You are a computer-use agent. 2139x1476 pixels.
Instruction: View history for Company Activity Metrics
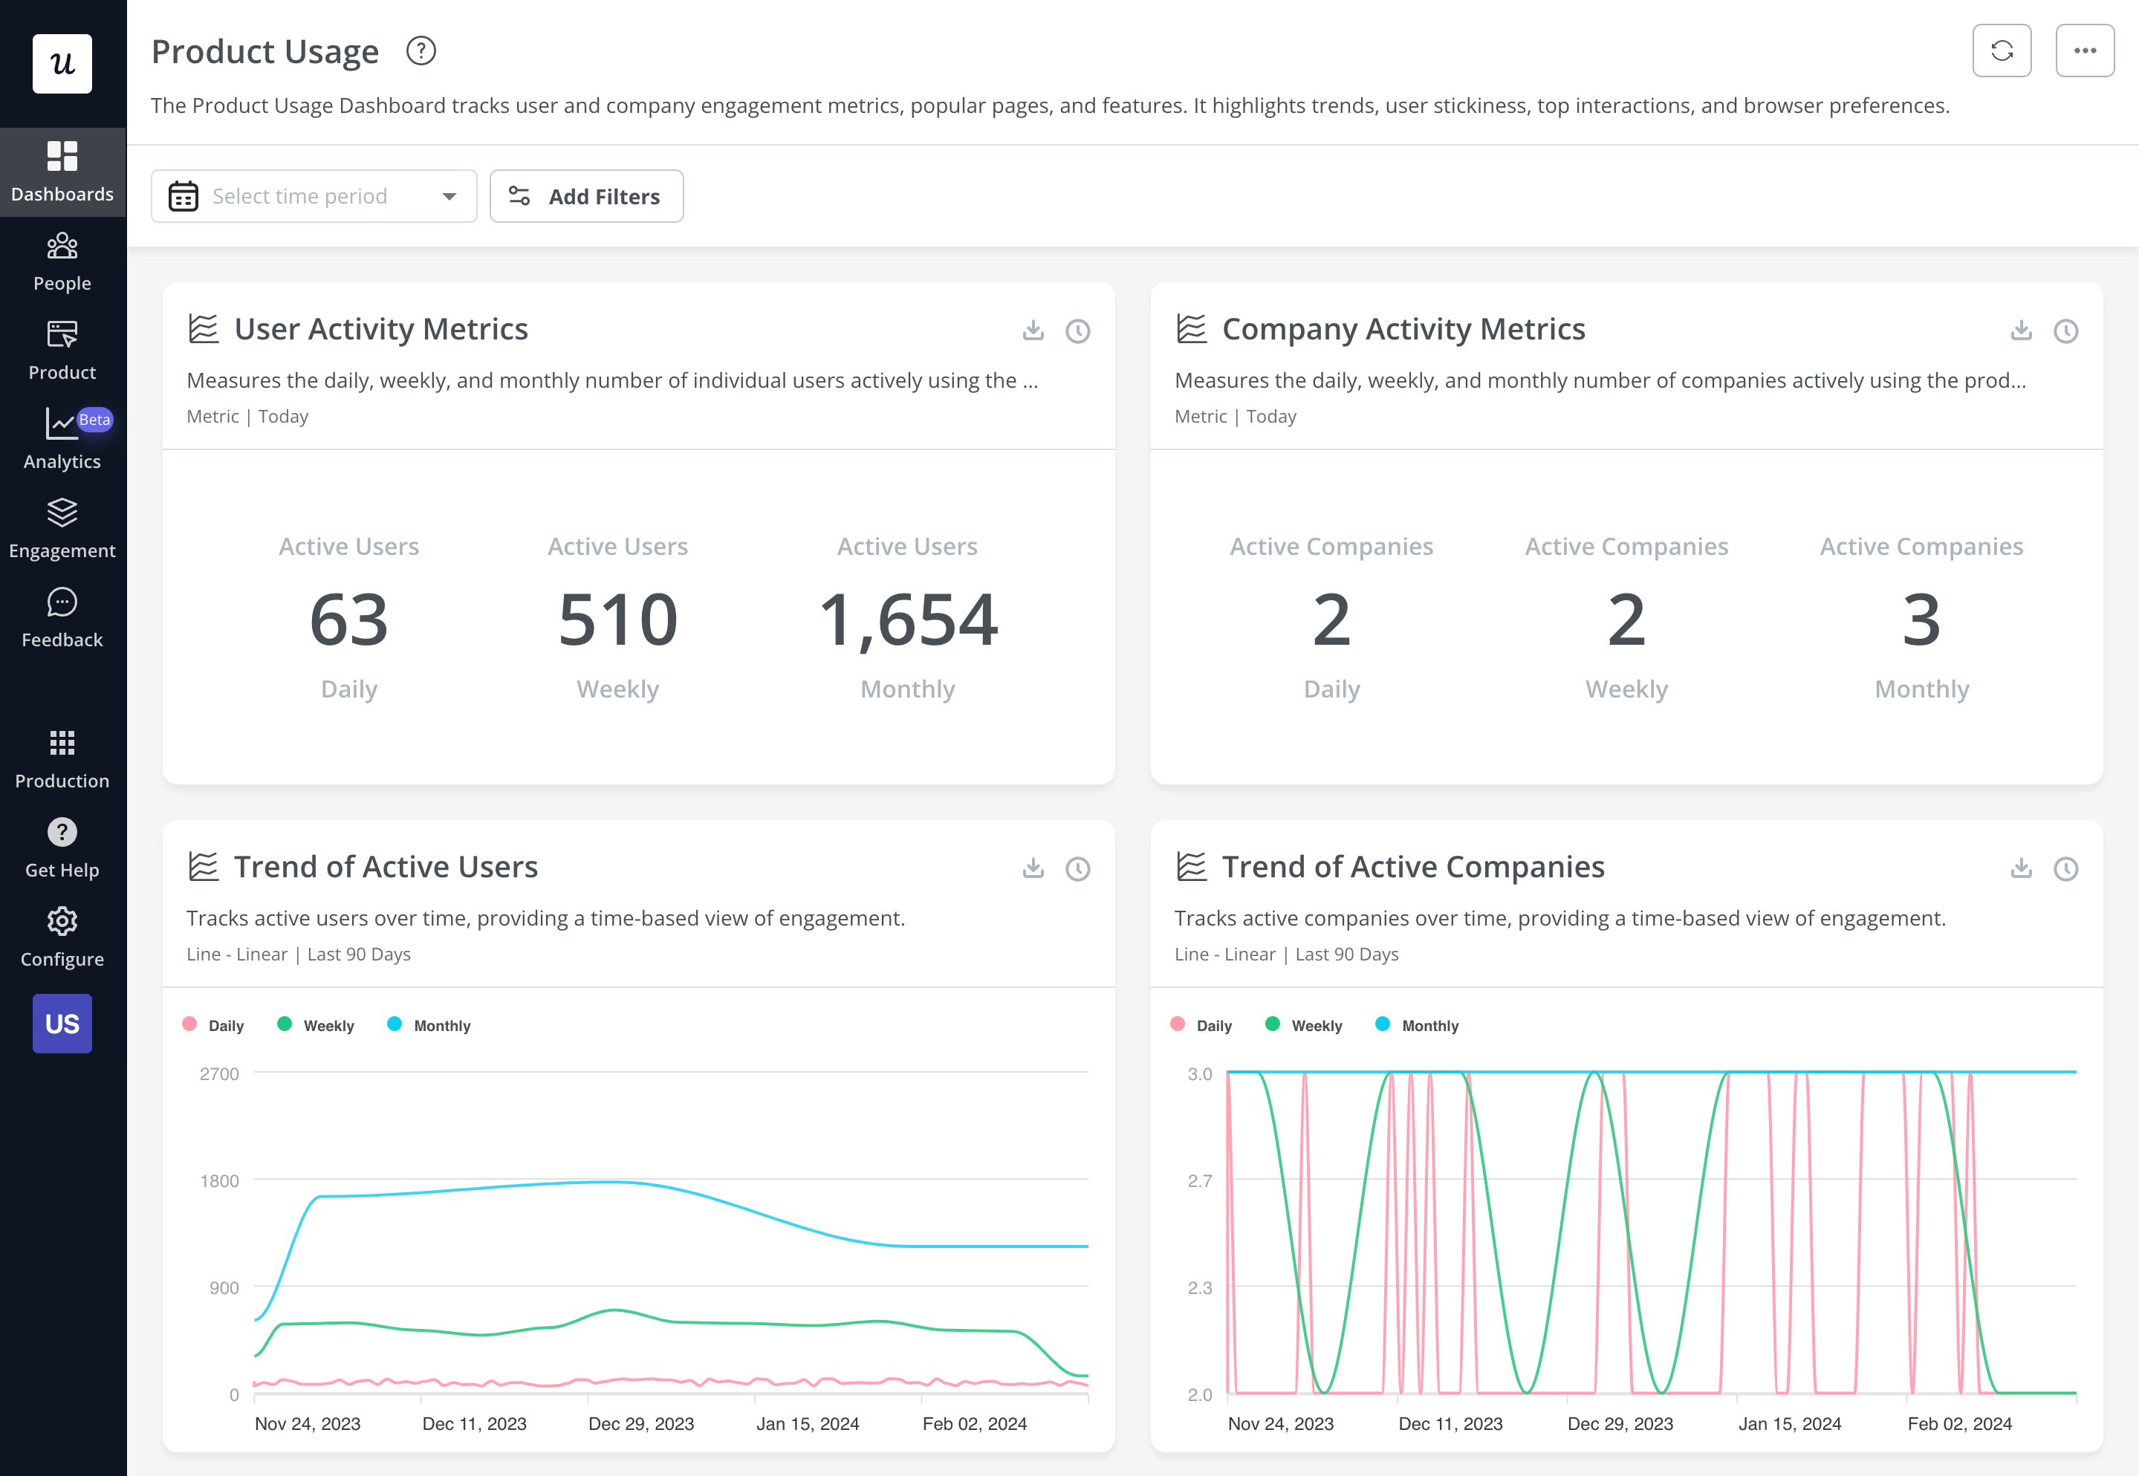(x=2065, y=330)
